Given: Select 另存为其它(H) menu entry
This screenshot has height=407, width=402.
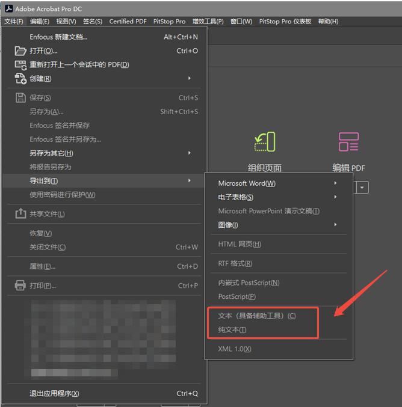Looking at the screenshot, I should (104, 153).
